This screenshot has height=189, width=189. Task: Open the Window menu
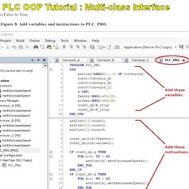[80, 41]
